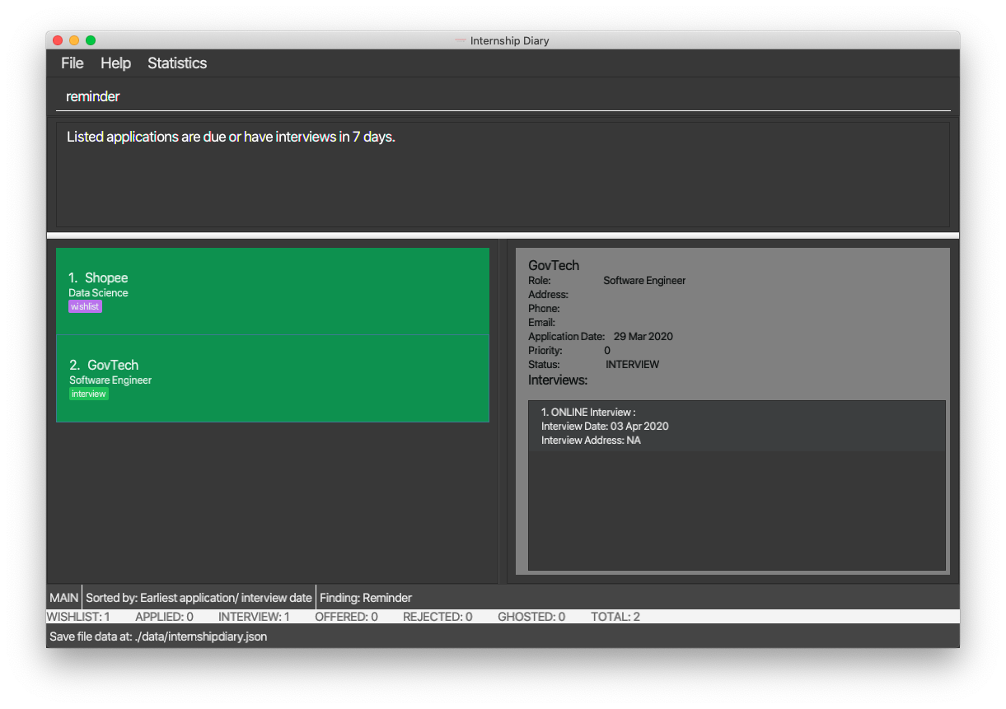Close the Internship Diary window
Image resolution: width=1006 pixels, height=709 pixels.
click(x=58, y=40)
